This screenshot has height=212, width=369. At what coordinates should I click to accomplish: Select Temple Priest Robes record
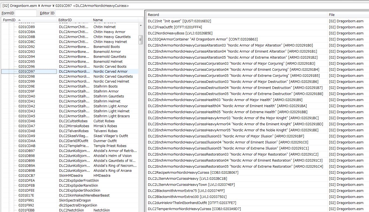pyautogui.click(x=70, y=146)
